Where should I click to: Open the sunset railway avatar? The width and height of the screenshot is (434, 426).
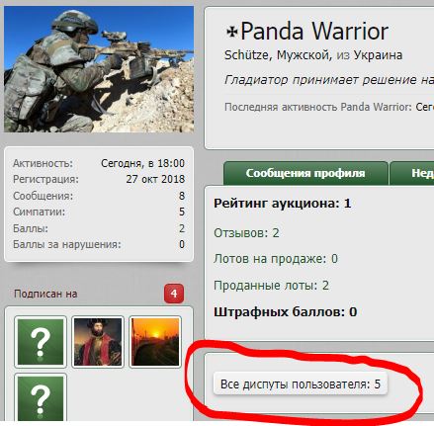pos(155,342)
